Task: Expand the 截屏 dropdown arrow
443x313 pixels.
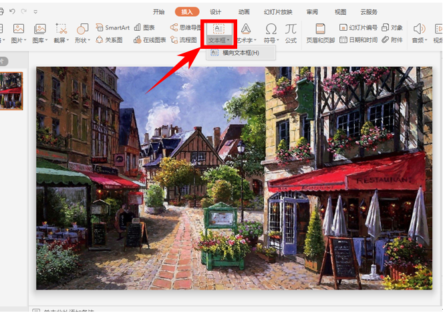Action: click(x=67, y=40)
